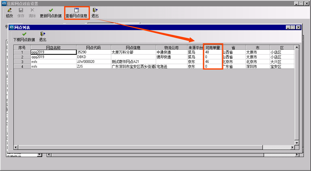Click the 宅急送 cell
The width and height of the screenshot is (311, 171).
coord(172,66)
